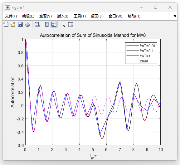
Task: Insert a colorbar with the toolbar icon
Action: point(47,24)
